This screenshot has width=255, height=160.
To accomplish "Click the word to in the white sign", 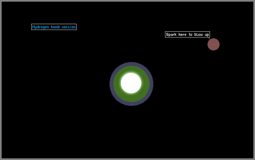I will click(x=190, y=35).
